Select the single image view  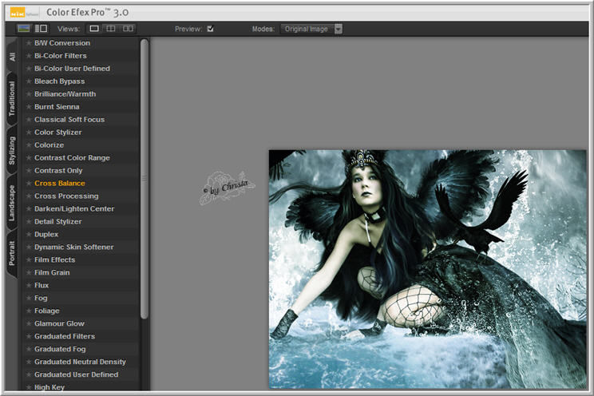pyautogui.click(x=94, y=29)
